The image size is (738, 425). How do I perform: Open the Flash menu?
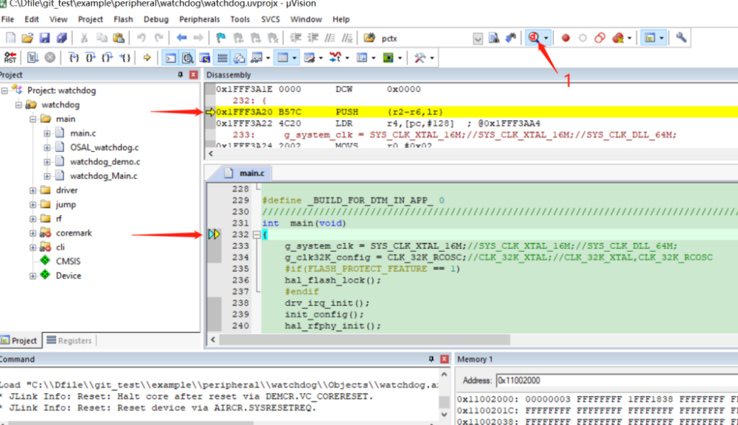pos(123,19)
